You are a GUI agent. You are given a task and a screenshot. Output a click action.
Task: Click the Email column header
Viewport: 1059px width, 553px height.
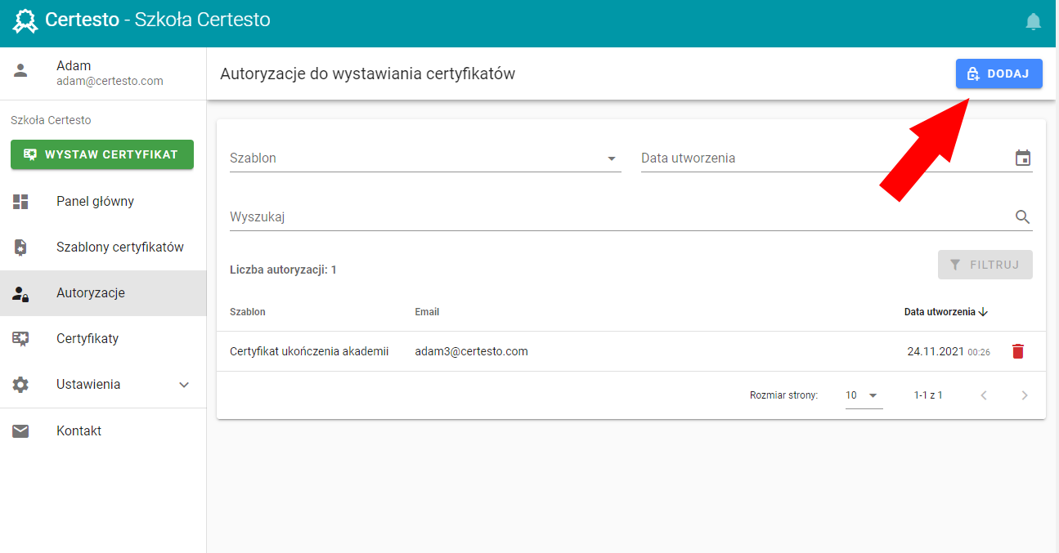(x=427, y=312)
